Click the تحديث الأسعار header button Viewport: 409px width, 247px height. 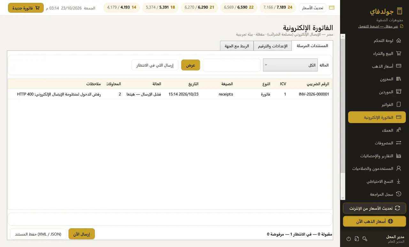pyautogui.click(x=313, y=8)
